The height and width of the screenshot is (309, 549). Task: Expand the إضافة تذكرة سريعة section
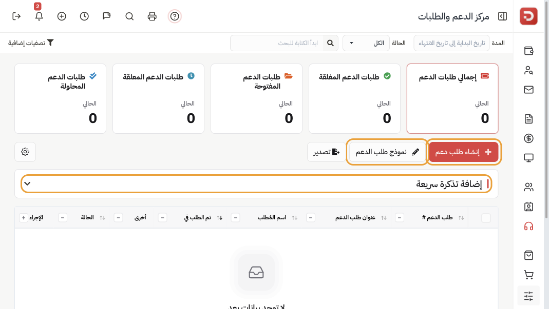256,183
